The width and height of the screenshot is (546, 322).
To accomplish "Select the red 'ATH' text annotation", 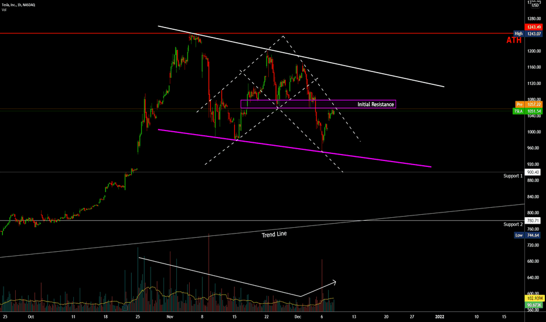I will tap(514, 40).
